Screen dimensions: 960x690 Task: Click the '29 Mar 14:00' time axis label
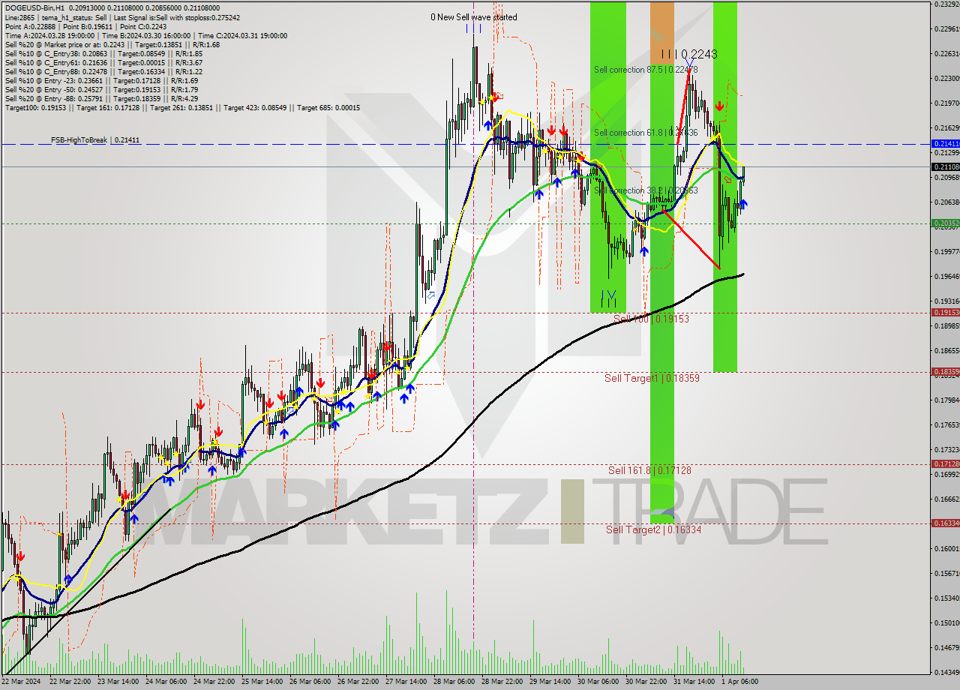550,682
